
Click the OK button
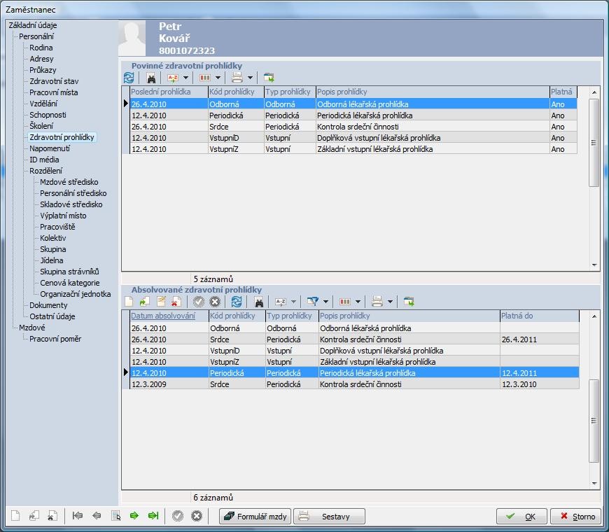click(521, 517)
